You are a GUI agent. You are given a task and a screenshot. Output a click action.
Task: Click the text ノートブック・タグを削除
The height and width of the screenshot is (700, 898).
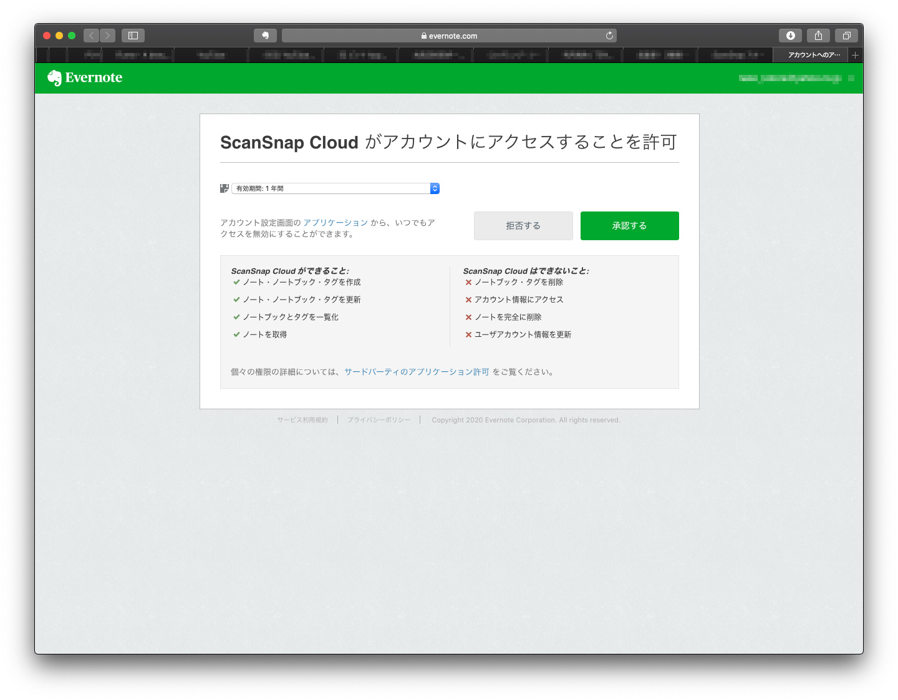(519, 282)
